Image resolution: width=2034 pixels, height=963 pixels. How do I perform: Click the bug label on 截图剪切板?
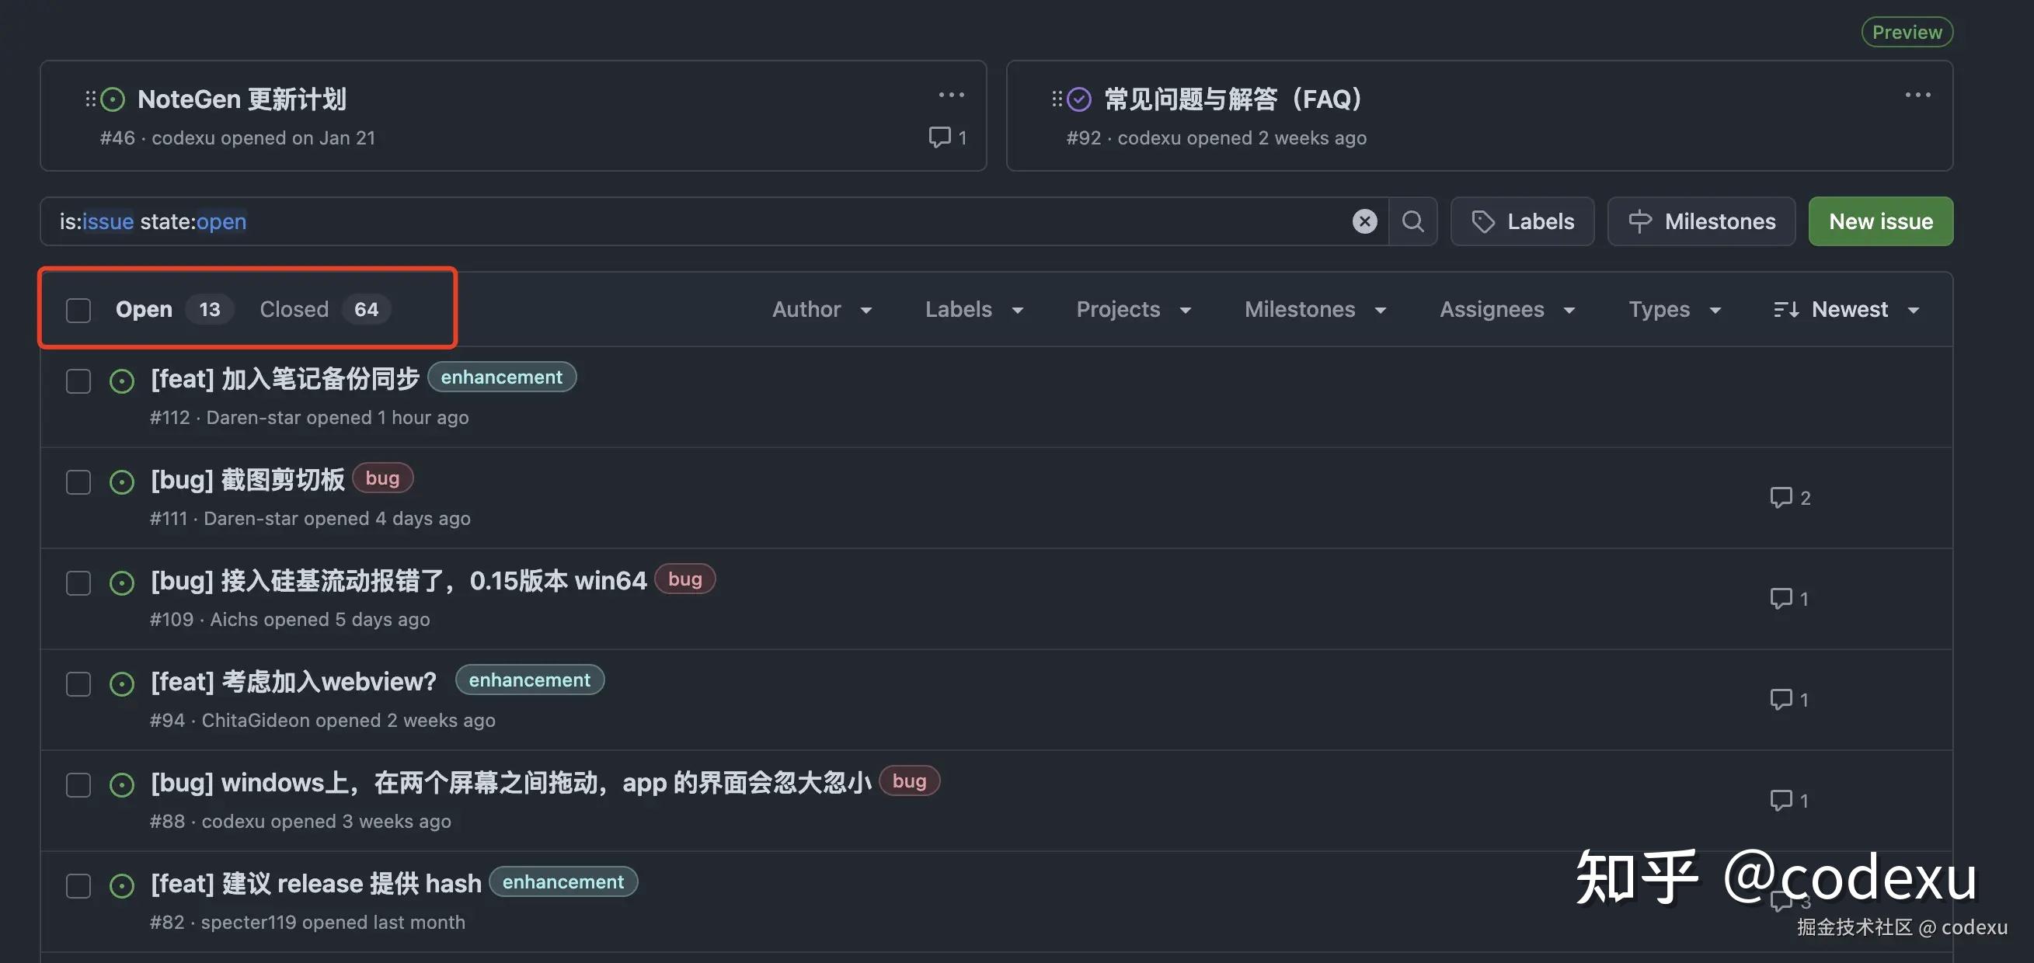pos(382,478)
